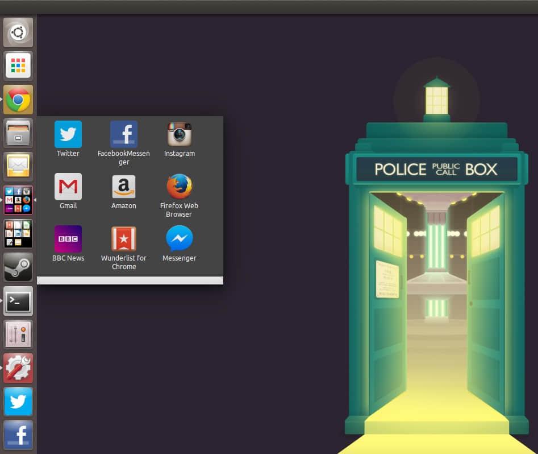Open the Ubuntu Dash from launcher
The width and height of the screenshot is (538, 454).
point(18,33)
